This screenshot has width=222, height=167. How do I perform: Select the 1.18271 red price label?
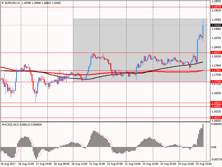pyautogui.click(x=216, y=53)
